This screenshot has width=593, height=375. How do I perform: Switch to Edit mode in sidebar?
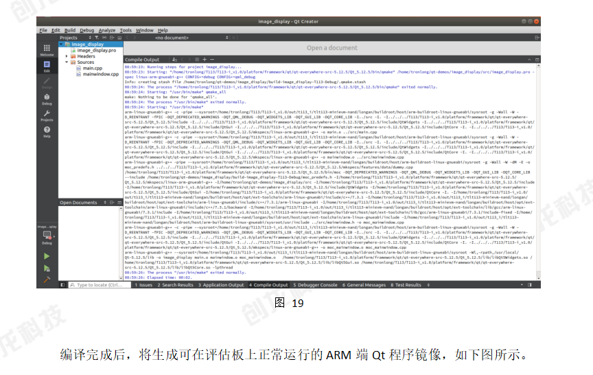(x=47, y=66)
